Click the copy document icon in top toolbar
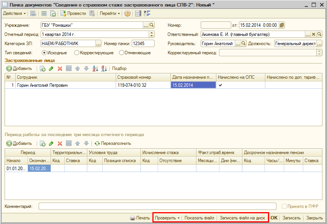 pyautogui.click(x=53, y=13)
